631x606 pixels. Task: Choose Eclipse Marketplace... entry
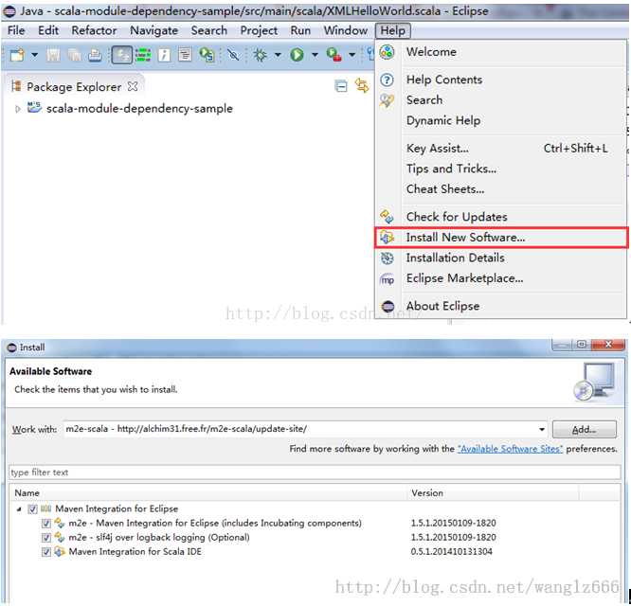pyautogui.click(x=501, y=278)
